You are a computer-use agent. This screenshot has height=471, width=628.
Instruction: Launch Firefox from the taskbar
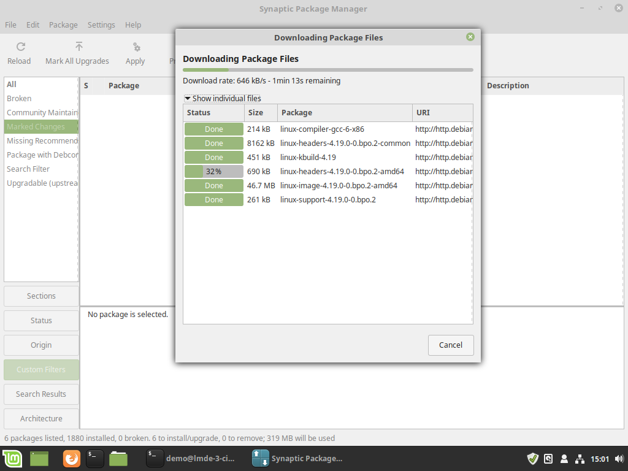(72, 459)
